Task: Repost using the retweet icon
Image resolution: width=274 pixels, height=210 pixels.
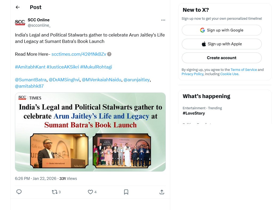Action: tap(54, 192)
